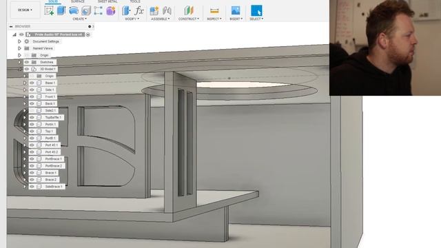Hide the Base:1 component

(x=32, y=83)
